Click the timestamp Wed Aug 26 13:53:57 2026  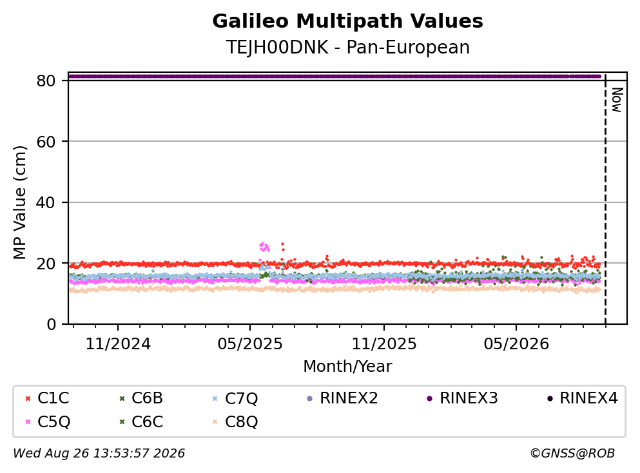[99, 454]
